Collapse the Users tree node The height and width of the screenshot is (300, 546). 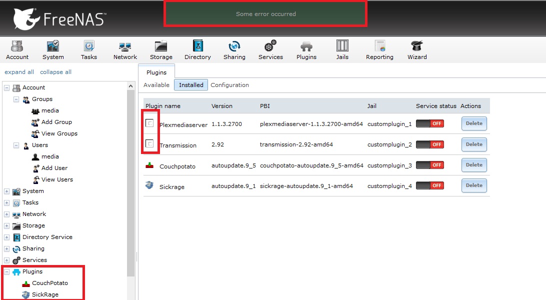16,145
